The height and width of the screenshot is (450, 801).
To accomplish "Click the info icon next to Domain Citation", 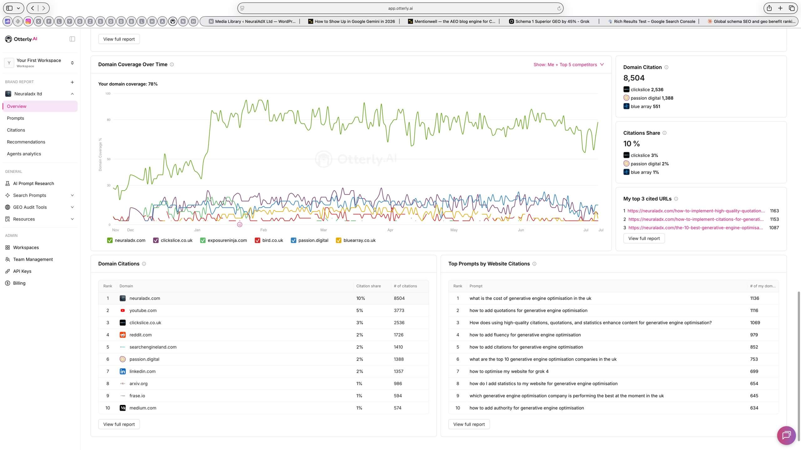I will click(666, 67).
